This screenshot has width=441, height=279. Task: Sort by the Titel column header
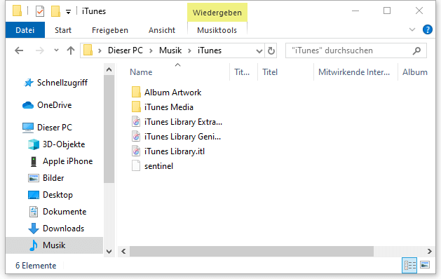click(x=270, y=72)
